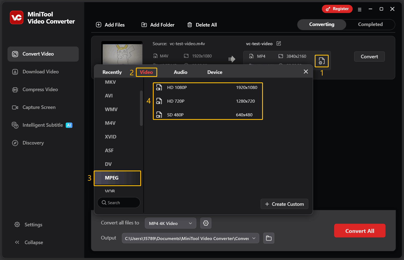Open the Compress Video tool
404x260 pixels.
(40, 89)
